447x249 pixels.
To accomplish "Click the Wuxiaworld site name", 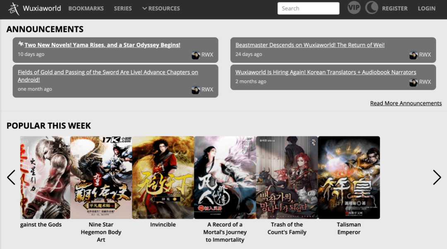I will pos(42,8).
